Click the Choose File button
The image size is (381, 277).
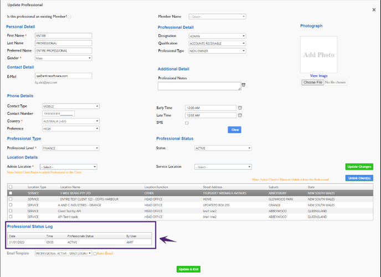point(313,83)
